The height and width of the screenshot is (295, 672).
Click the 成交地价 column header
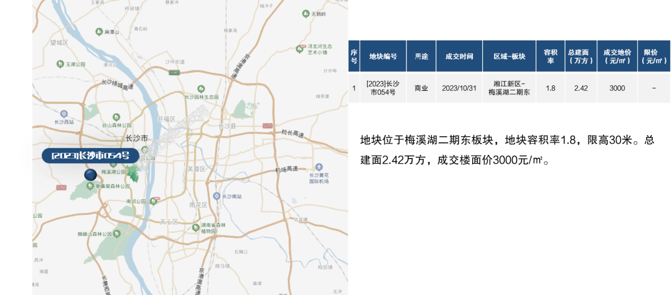pos(617,56)
